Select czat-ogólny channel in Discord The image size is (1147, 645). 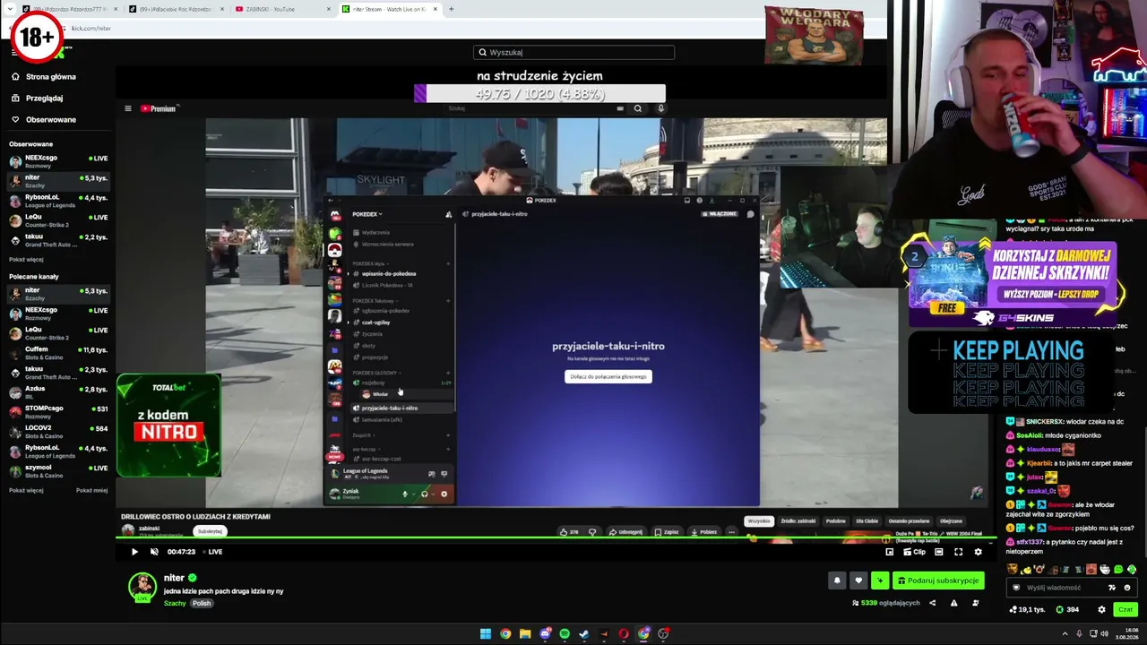[x=375, y=322]
